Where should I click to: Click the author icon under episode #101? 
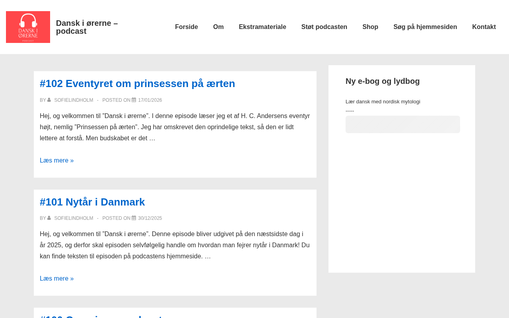(x=49, y=218)
